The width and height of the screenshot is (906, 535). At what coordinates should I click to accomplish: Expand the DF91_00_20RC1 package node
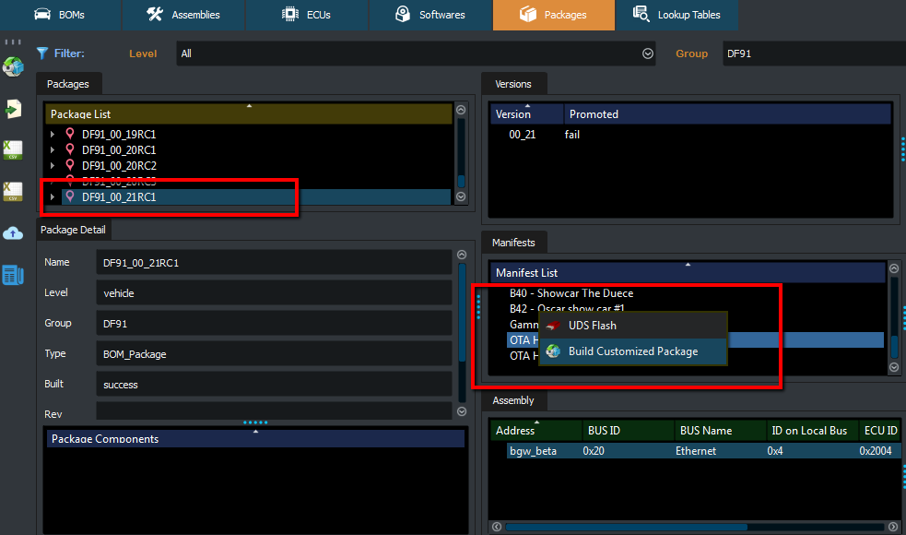pyautogui.click(x=53, y=149)
